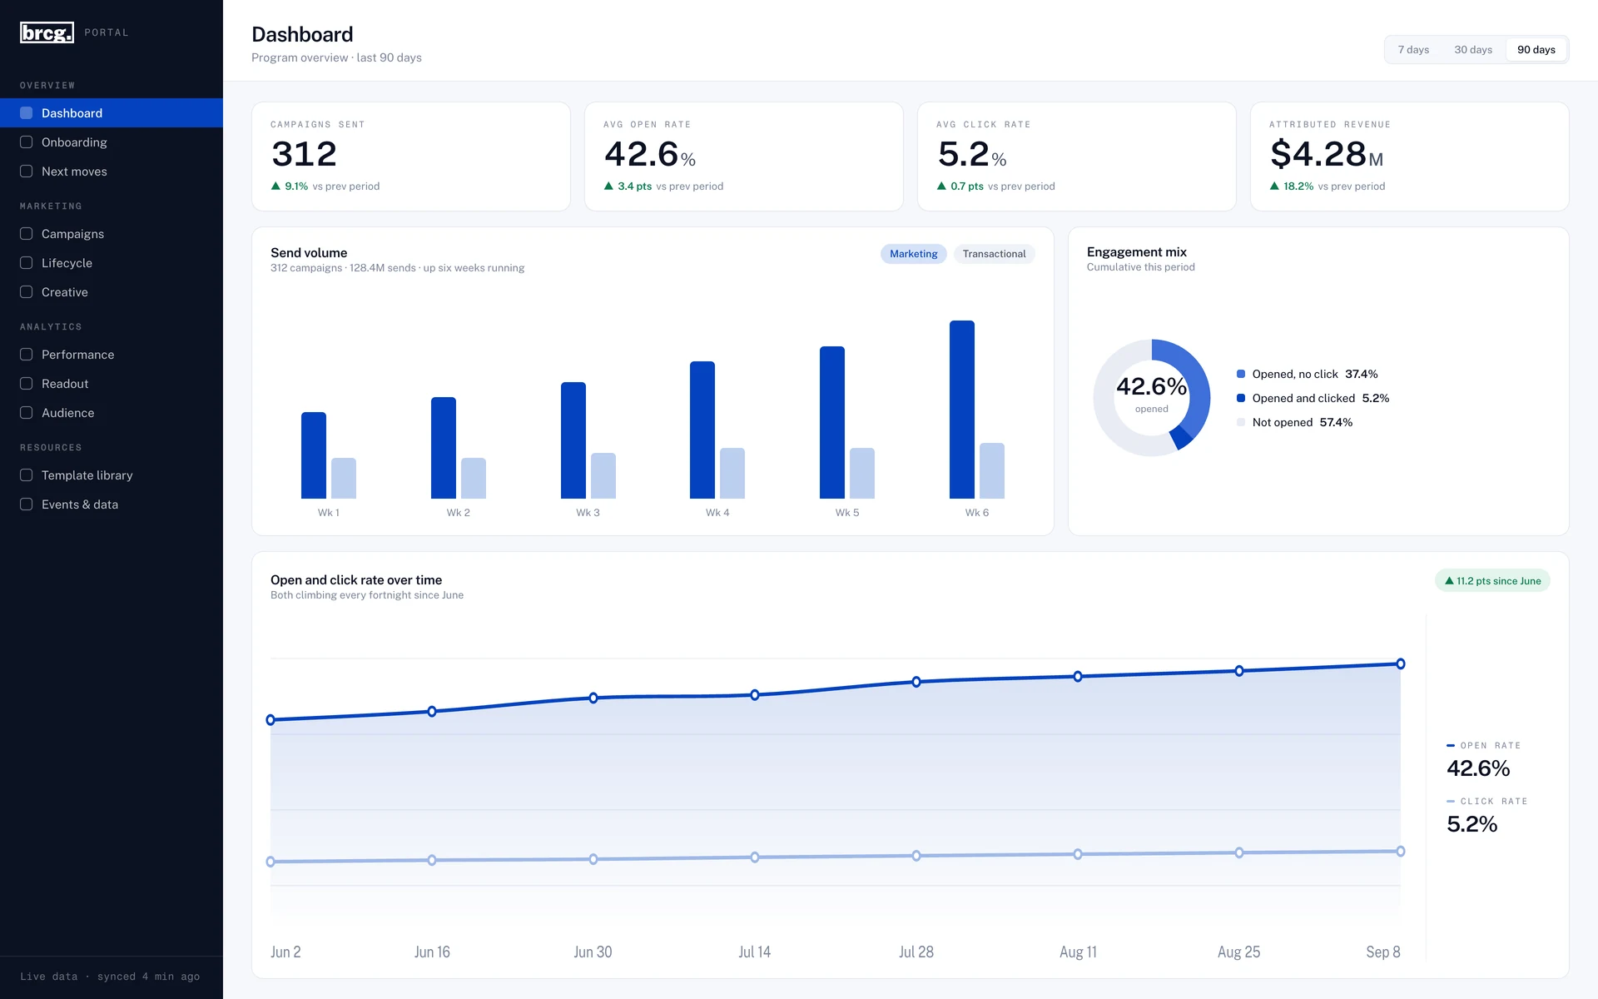Click the open rate data point at Jun 2
Image resolution: width=1598 pixels, height=999 pixels.
tap(270, 719)
